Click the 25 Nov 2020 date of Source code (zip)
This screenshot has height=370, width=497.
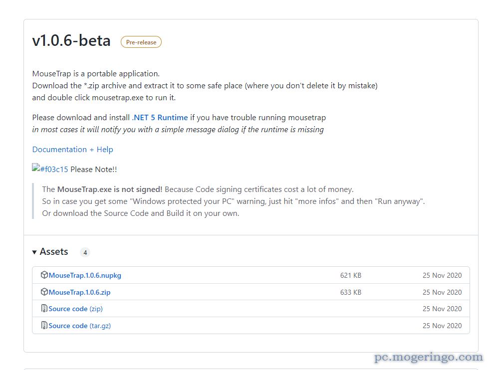(442, 309)
